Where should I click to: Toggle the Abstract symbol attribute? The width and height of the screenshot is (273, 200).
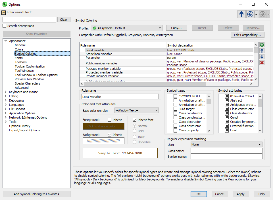click(227, 100)
